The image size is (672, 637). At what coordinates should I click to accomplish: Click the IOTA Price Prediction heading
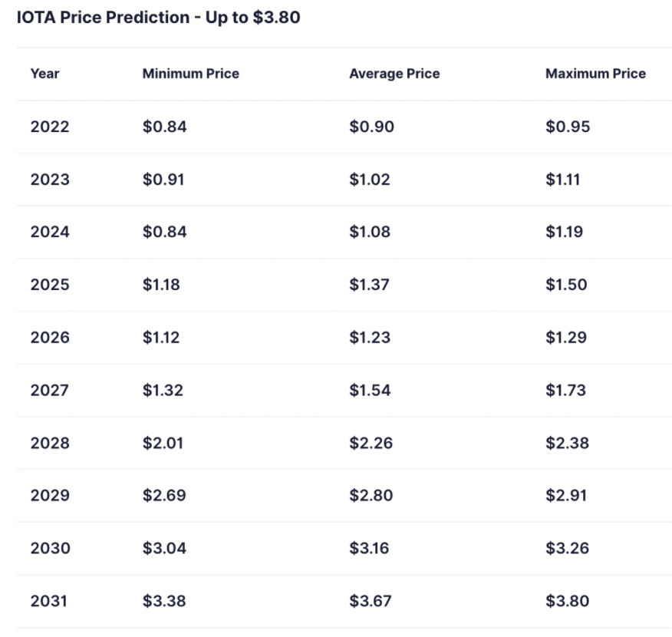click(158, 18)
